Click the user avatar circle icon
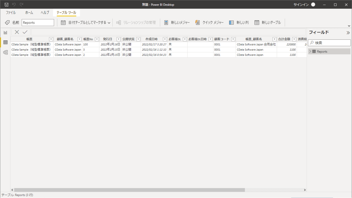The height and width of the screenshot is (198, 352). pyautogui.click(x=313, y=5)
